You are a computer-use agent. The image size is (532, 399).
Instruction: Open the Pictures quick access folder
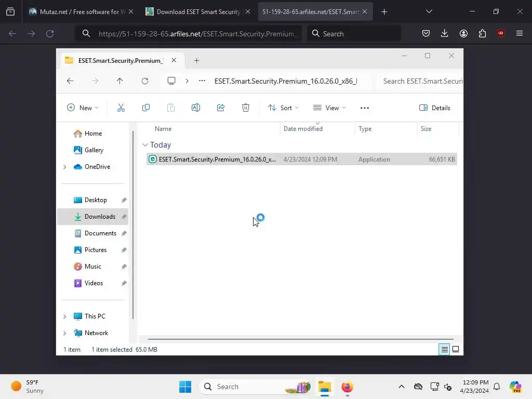92,250
